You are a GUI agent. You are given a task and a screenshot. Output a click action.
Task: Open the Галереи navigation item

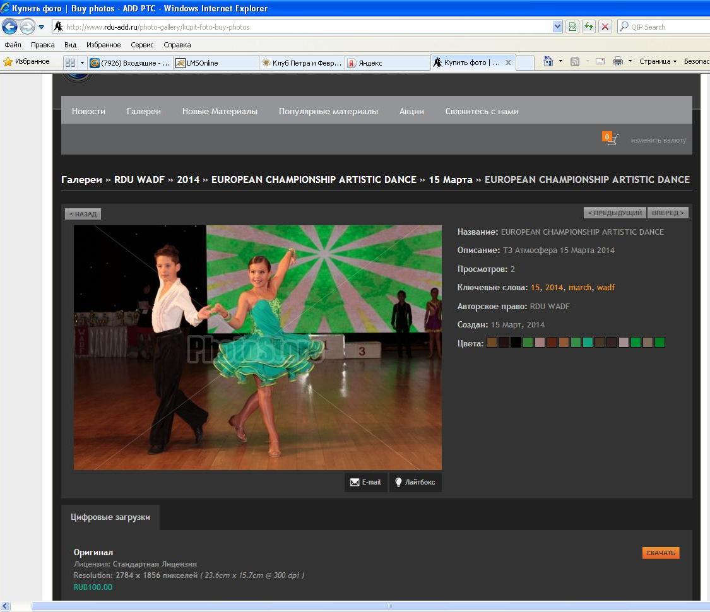tap(143, 111)
